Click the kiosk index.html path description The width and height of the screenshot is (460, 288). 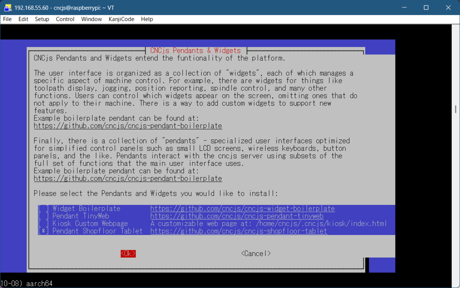pyautogui.click(x=268, y=224)
